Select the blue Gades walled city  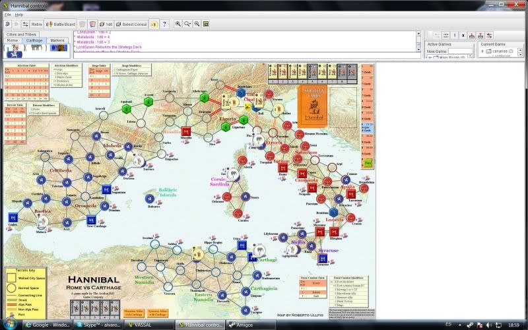(x=13, y=217)
